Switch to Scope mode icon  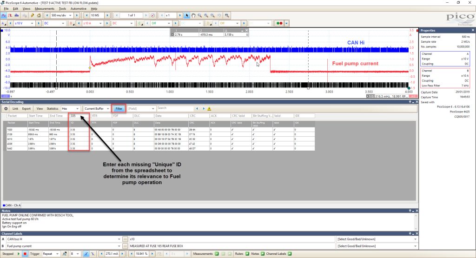click(4, 15)
